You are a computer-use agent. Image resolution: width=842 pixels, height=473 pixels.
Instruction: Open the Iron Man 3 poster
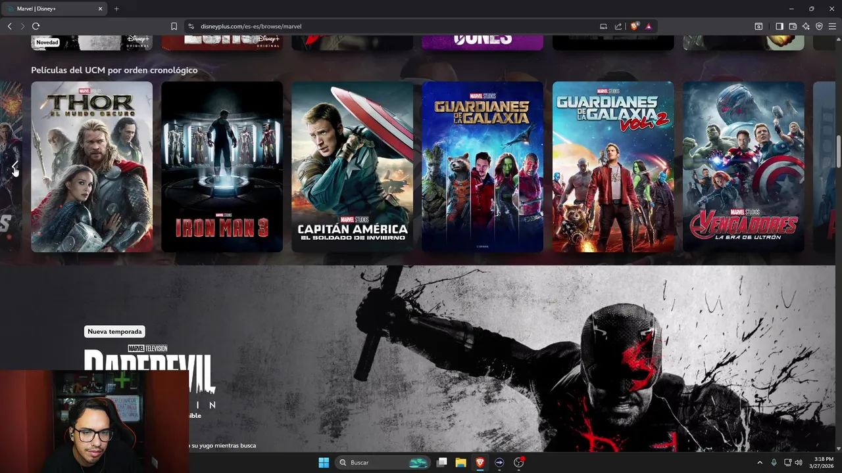pyautogui.click(x=222, y=167)
